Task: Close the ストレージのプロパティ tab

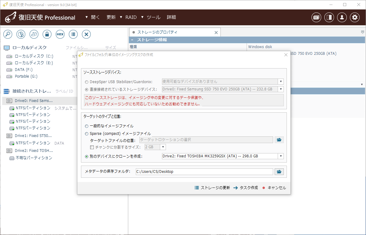Action: pos(216,32)
